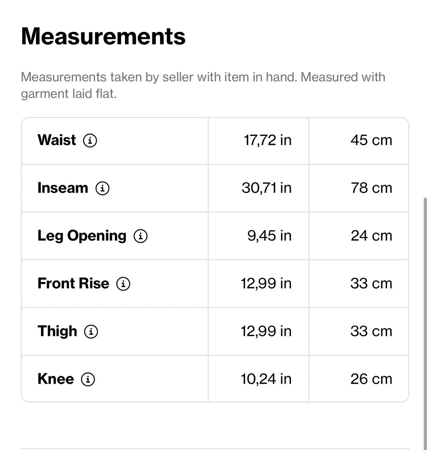Click the 26 cm knee value
430x450 pixels.
click(x=371, y=379)
